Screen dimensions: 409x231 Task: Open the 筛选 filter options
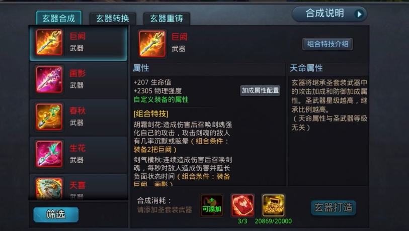click(56, 214)
